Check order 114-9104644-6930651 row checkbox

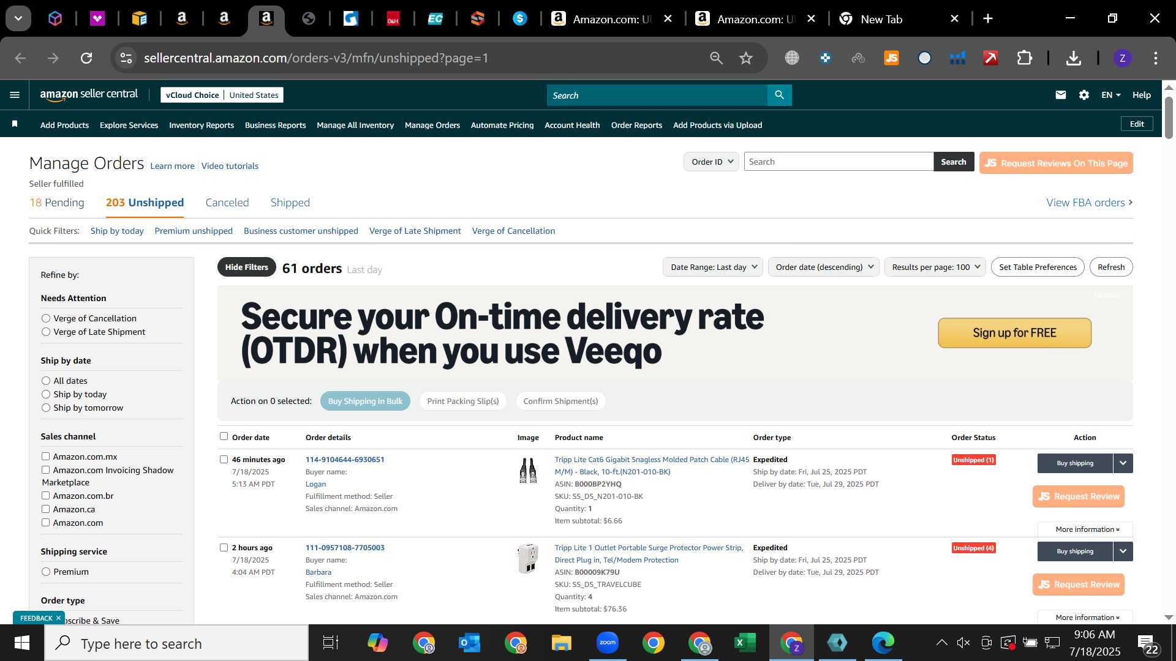[x=224, y=459]
